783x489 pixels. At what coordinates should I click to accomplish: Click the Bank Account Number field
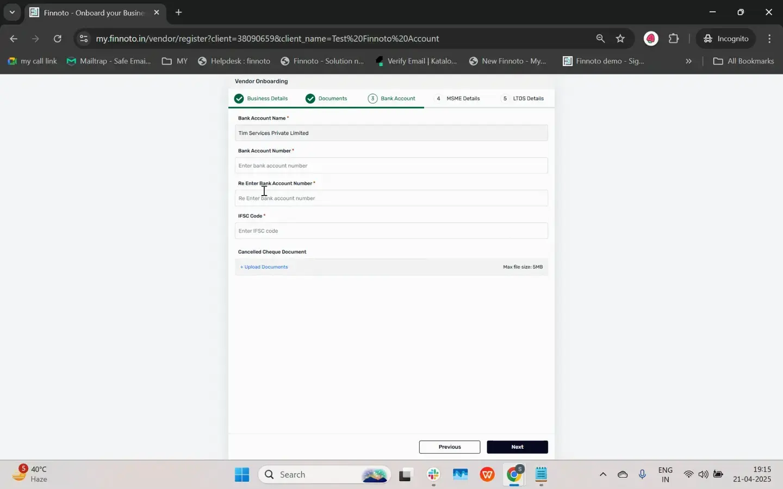[391, 166]
